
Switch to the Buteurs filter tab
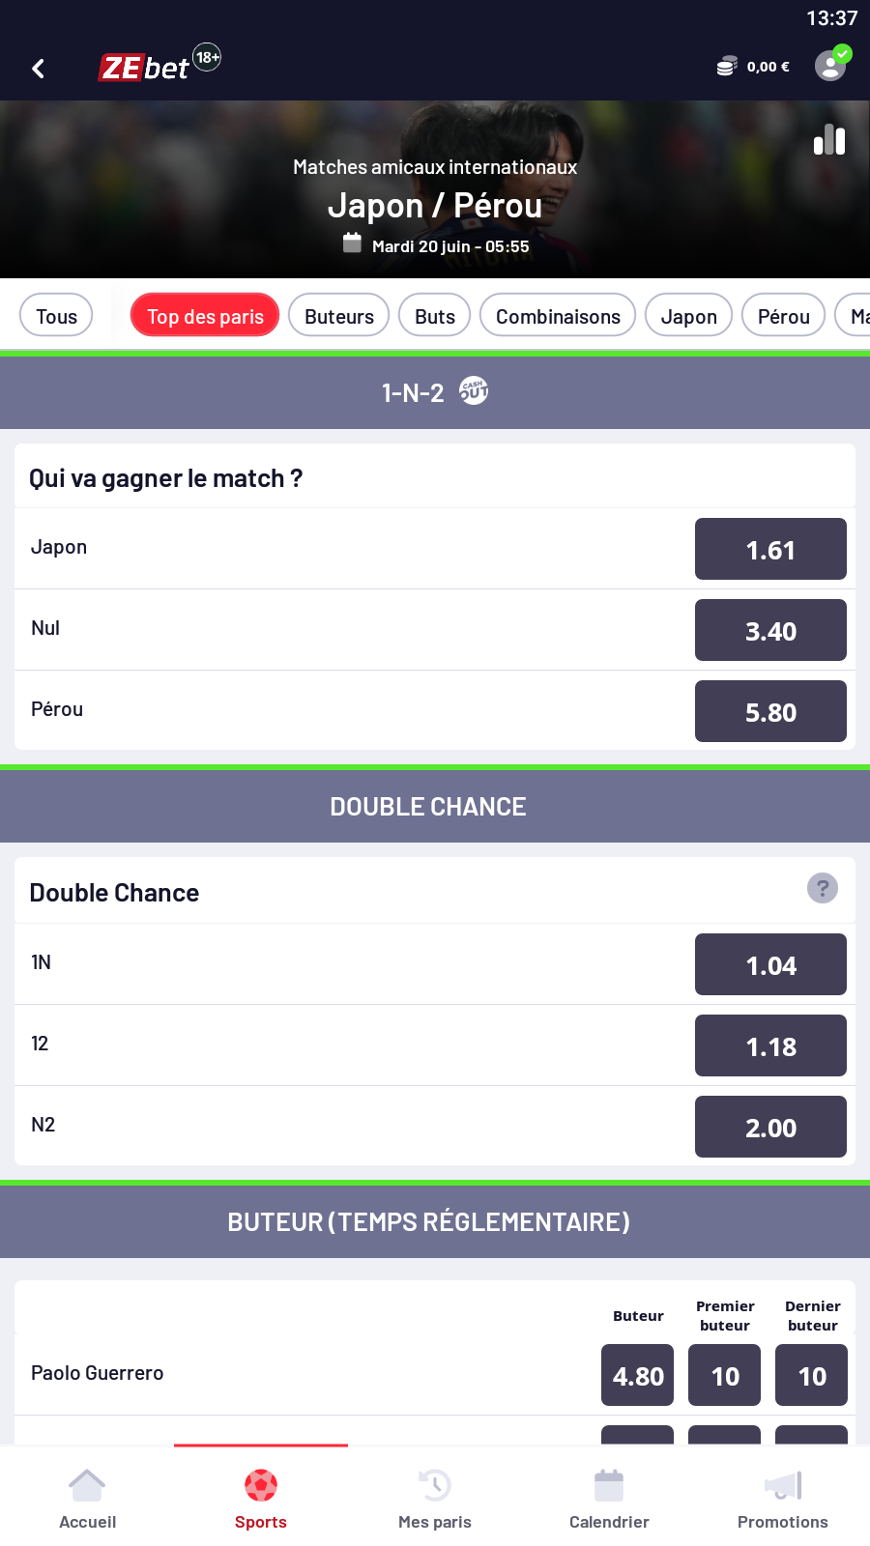(339, 316)
